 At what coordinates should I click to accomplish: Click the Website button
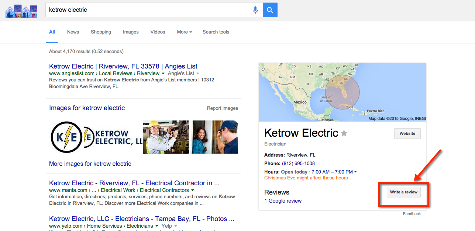coord(407,134)
